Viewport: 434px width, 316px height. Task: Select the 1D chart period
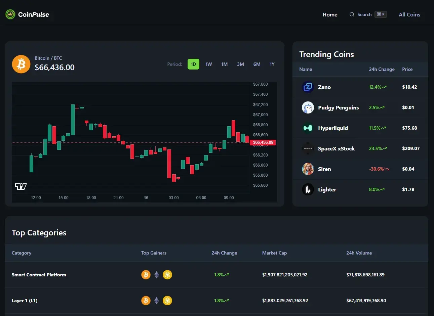pos(193,64)
